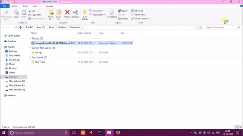Click Users in the address path
The height and width of the screenshot is (136, 243).
[52, 27]
